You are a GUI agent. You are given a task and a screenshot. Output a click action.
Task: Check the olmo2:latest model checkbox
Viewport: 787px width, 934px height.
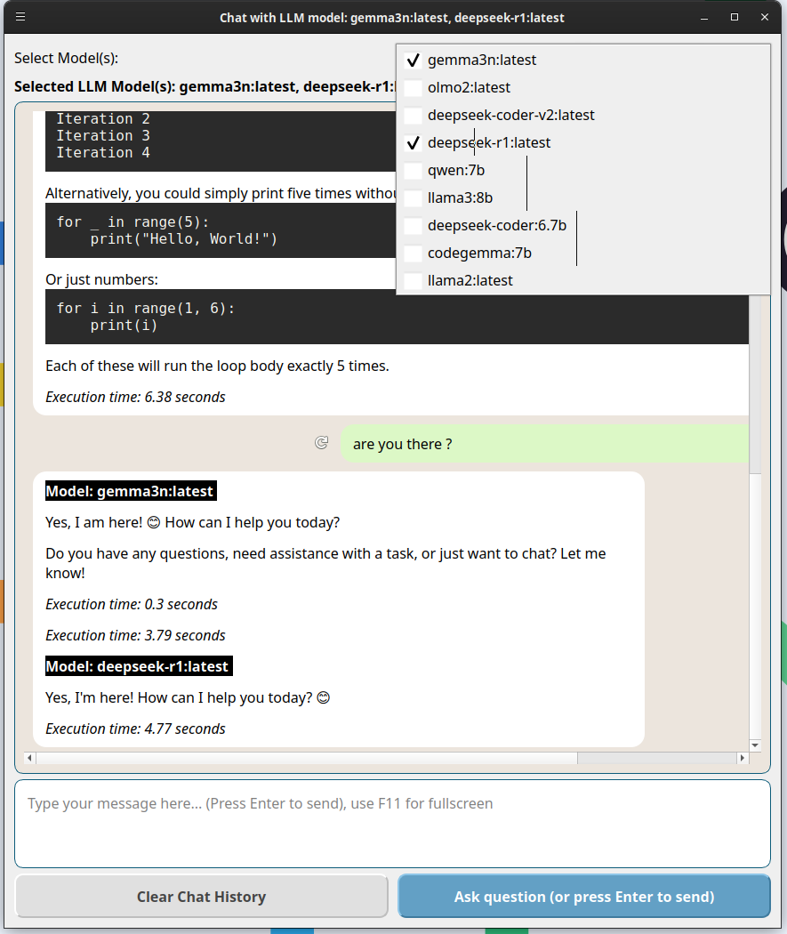(x=413, y=87)
